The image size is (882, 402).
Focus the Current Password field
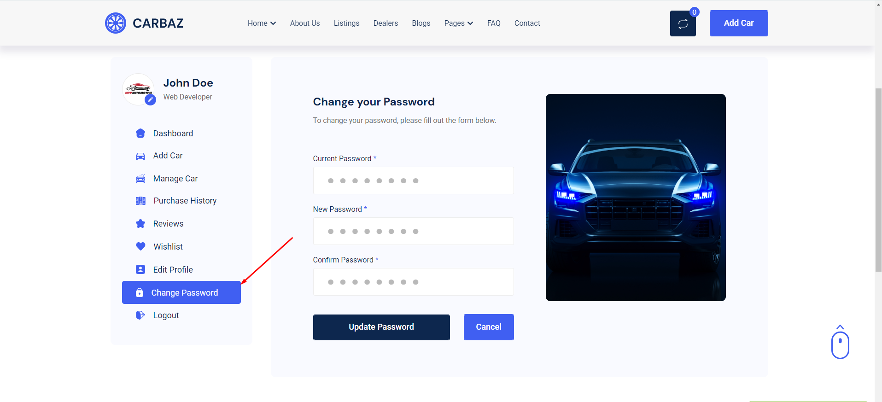[x=413, y=181]
